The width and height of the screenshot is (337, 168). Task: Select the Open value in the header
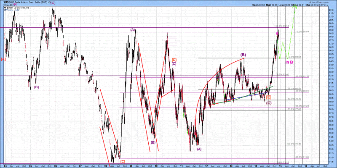click(x=258, y=5)
